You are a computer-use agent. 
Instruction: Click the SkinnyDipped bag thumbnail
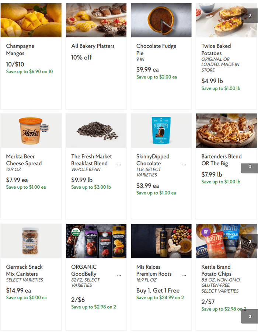tap(161, 130)
